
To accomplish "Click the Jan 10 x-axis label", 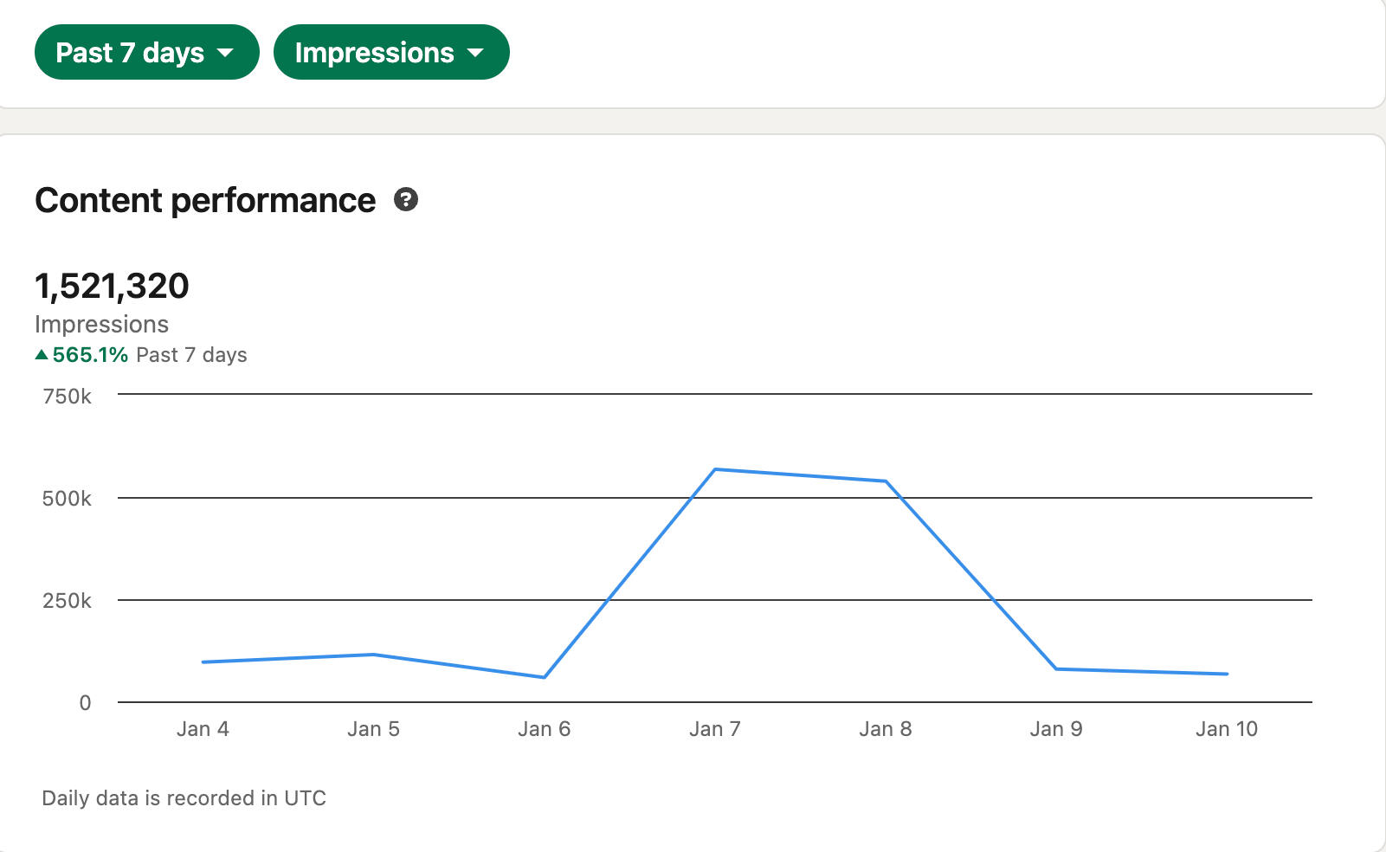I will coord(1227,729).
